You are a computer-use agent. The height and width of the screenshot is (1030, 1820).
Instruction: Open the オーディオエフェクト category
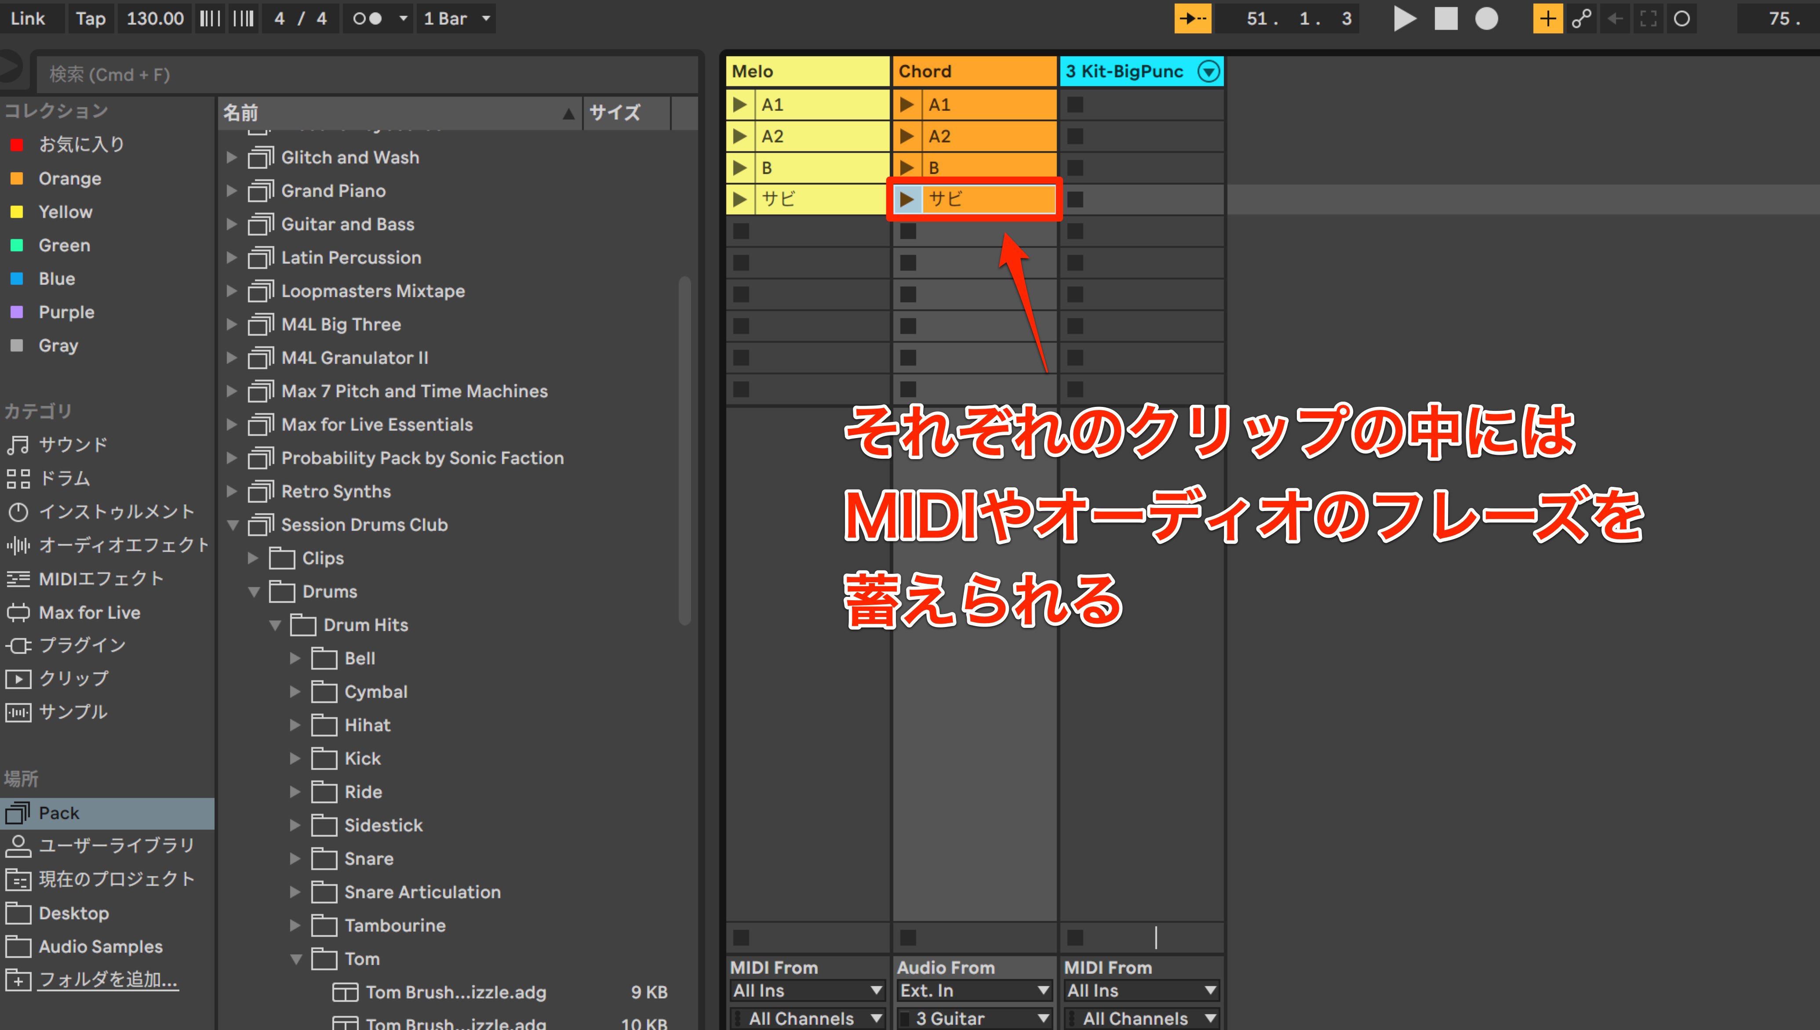coord(106,545)
